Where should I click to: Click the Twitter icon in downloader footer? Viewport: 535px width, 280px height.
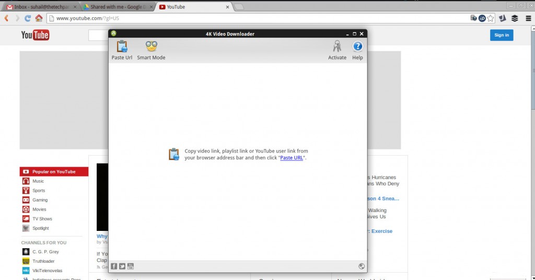click(122, 266)
